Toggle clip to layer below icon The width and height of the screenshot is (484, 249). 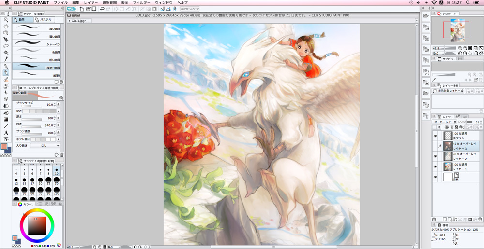click(x=446, y=127)
